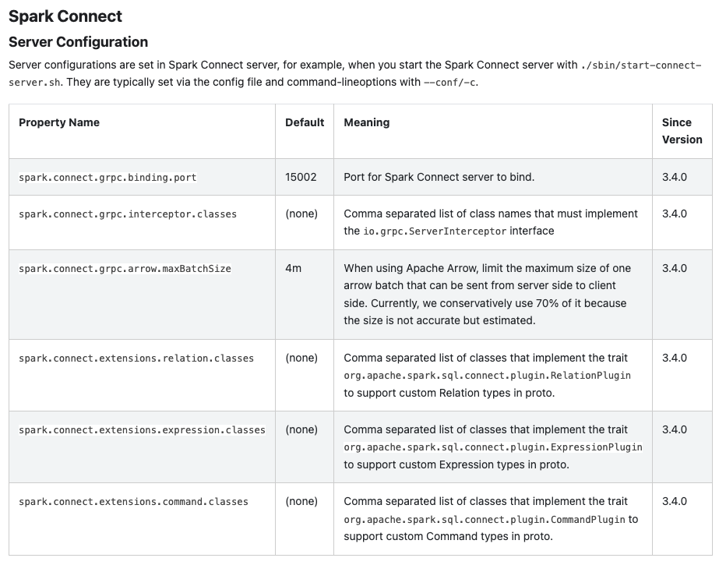Click the ExpressionPlugin trait code text
The image size is (719, 565).
[492, 447]
